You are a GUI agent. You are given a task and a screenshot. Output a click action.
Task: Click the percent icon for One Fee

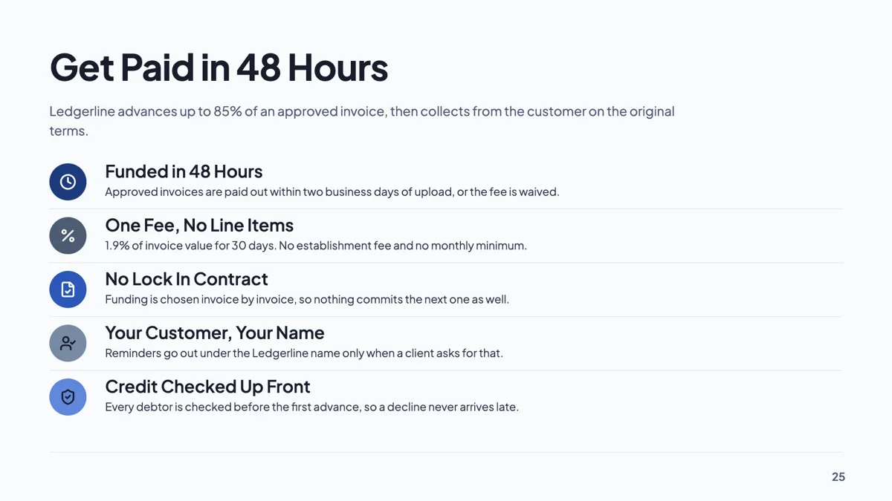click(x=68, y=236)
